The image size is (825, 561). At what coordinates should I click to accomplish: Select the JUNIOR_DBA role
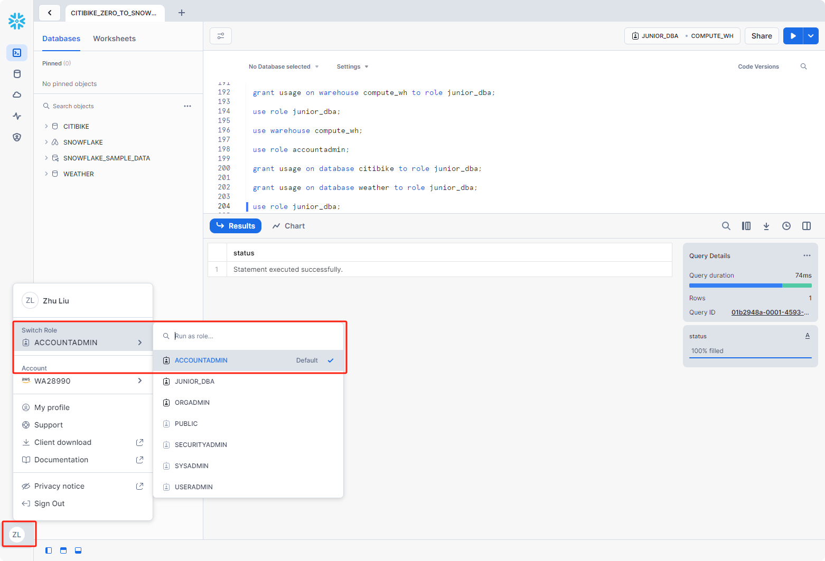click(195, 382)
